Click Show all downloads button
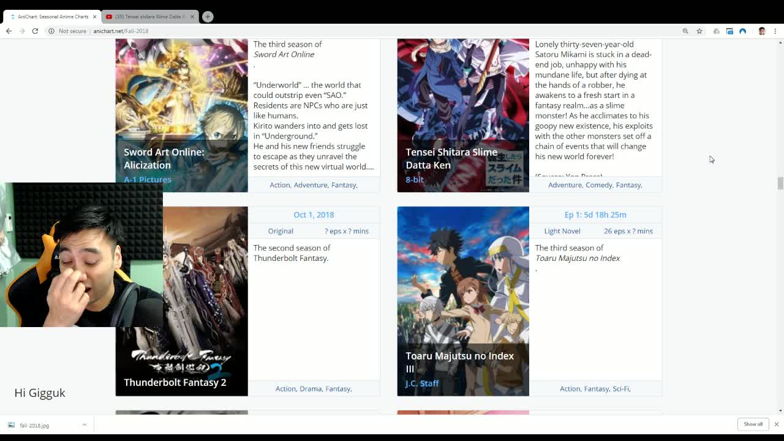This screenshot has width=784, height=441. [753, 424]
